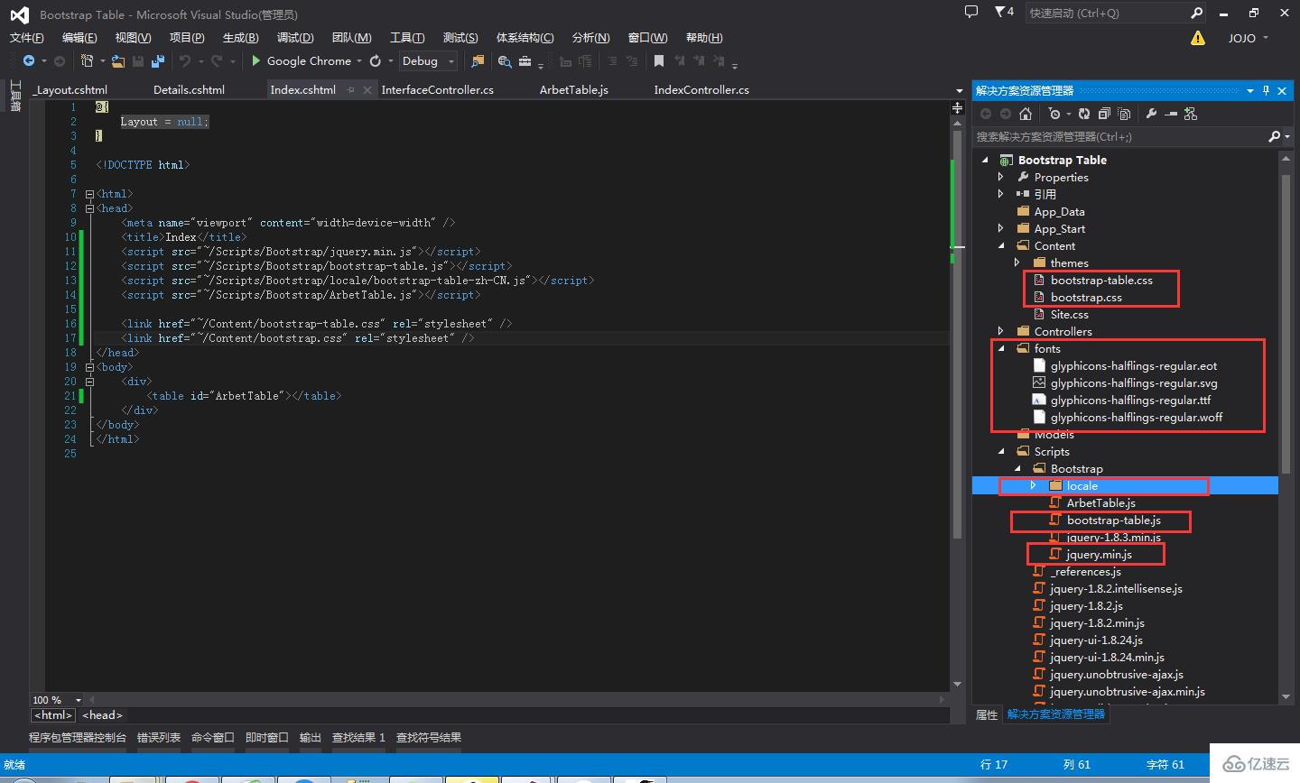Open the toolbox briefcase icon in the toolbar
This screenshot has height=783, width=1300.
click(525, 60)
